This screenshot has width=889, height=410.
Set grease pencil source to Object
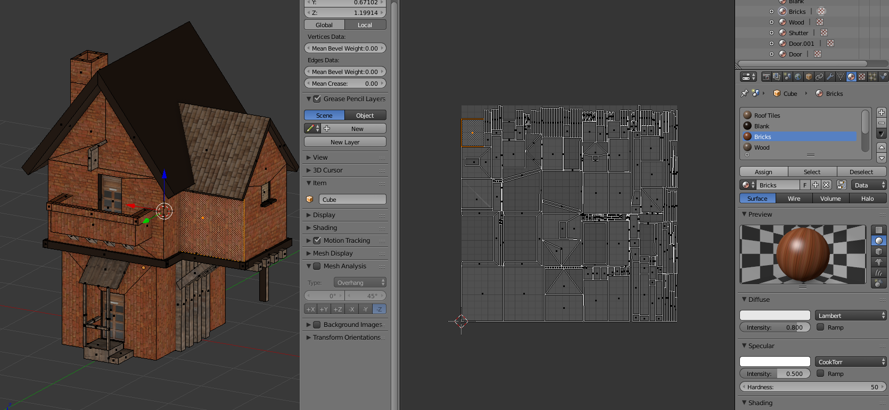point(365,115)
